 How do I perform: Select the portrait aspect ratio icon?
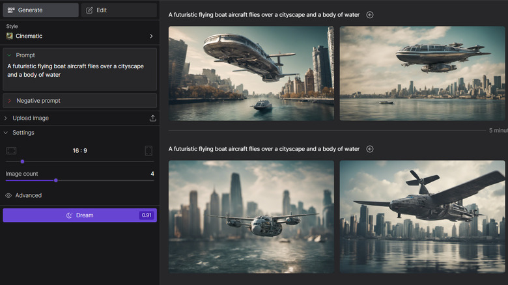(148, 150)
